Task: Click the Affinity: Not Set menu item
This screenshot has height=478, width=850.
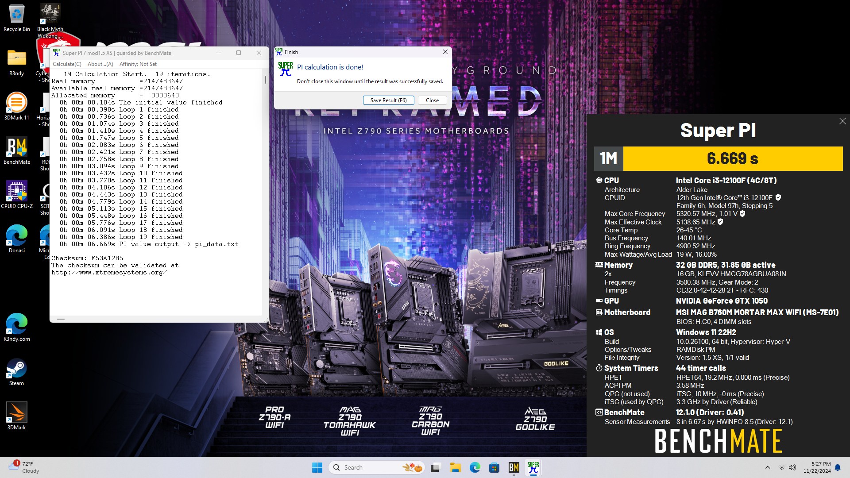Action: tap(138, 64)
